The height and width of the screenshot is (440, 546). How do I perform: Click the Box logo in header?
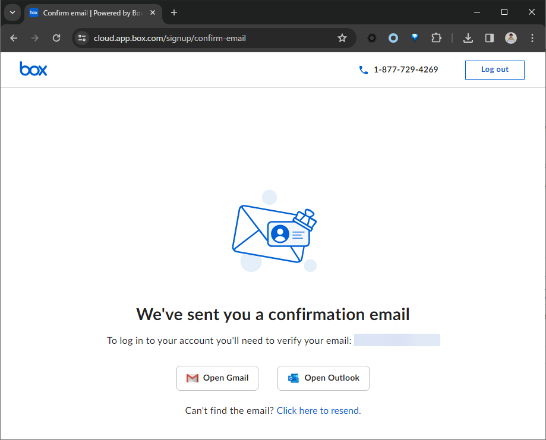(33, 69)
